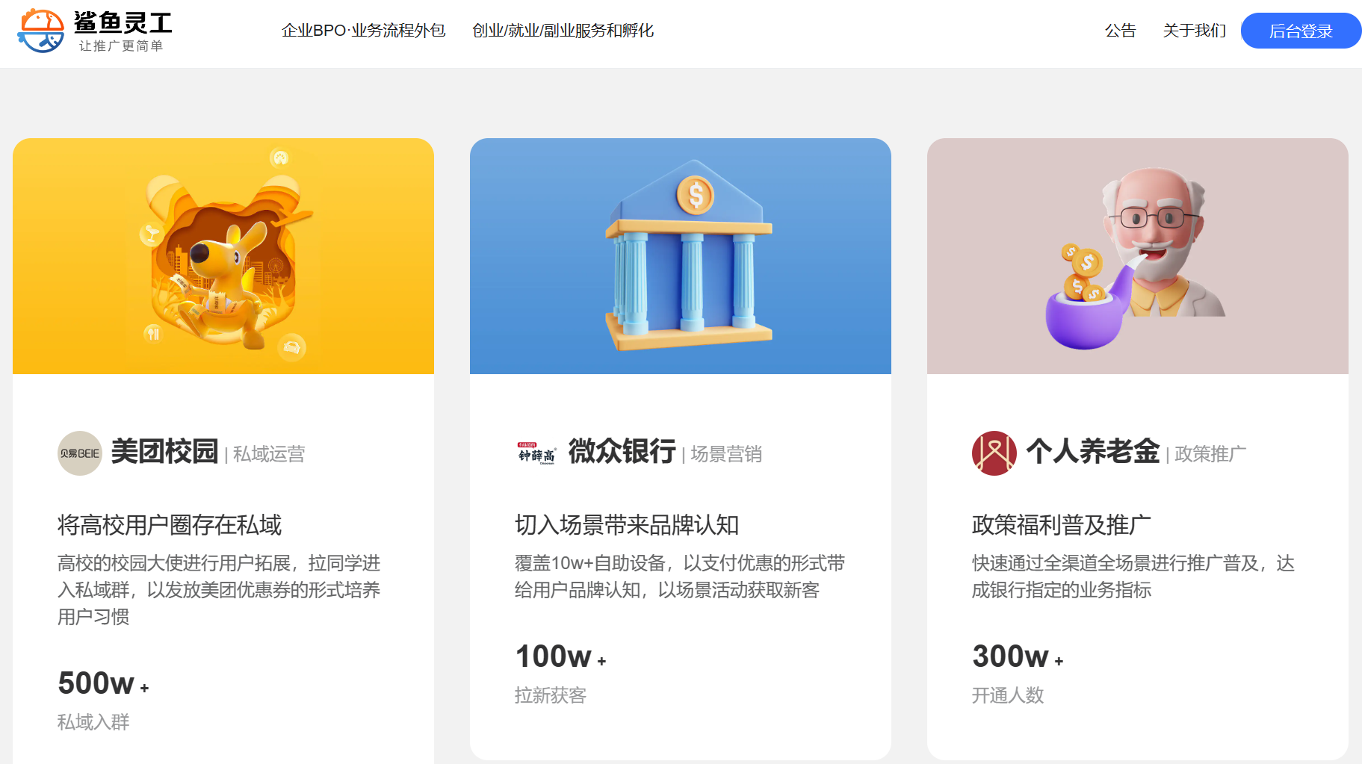Click the heading 将高校用户圈存在私域

click(x=170, y=525)
